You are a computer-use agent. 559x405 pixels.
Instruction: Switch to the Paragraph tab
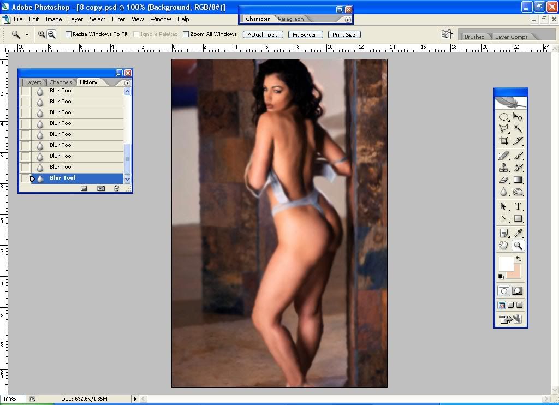tap(290, 19)
